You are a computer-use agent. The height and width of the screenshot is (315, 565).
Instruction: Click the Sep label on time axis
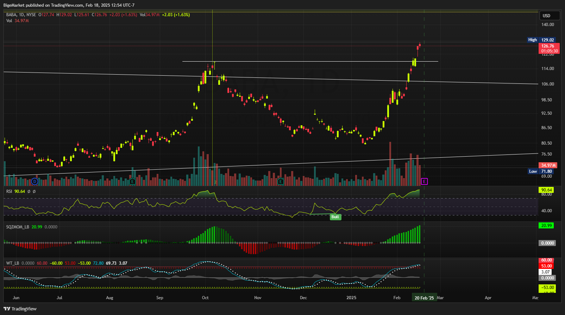[160, 298]
